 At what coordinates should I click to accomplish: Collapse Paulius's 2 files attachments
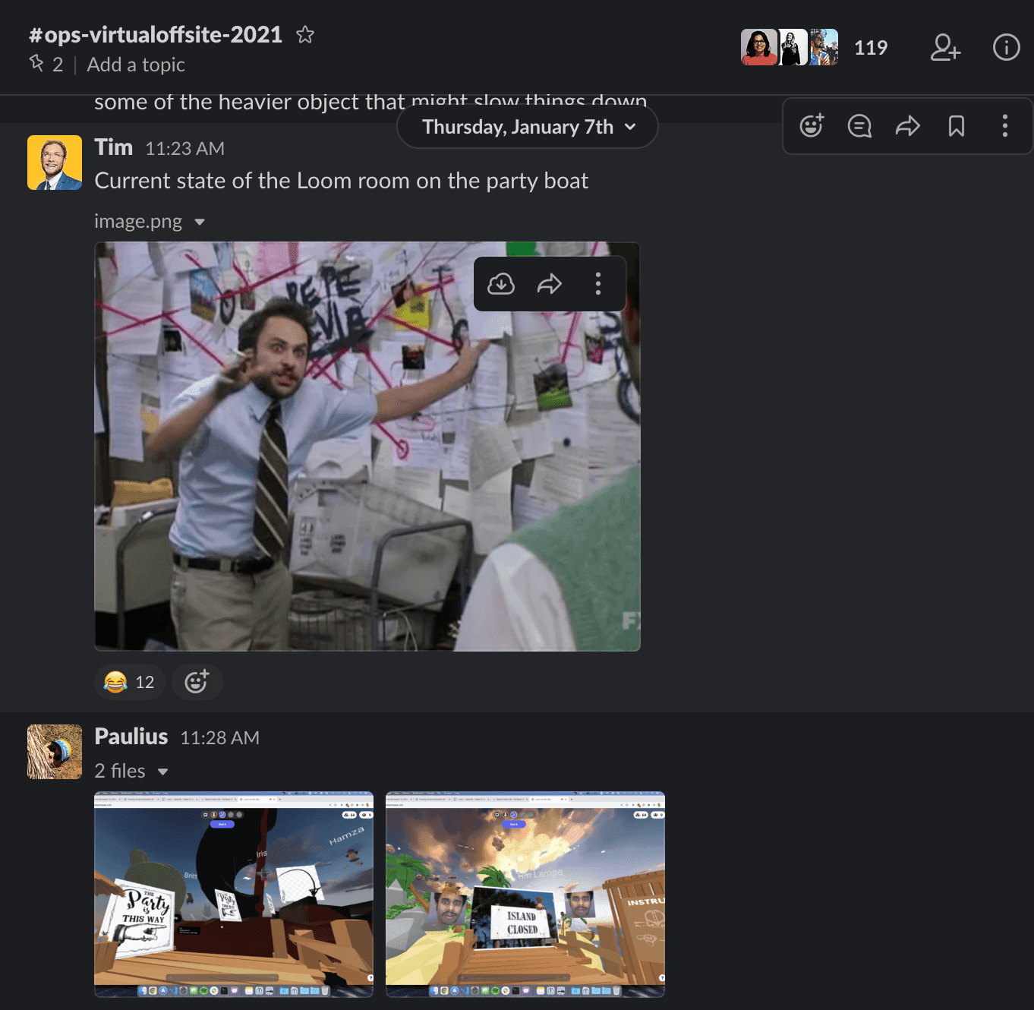pos(162,772)
